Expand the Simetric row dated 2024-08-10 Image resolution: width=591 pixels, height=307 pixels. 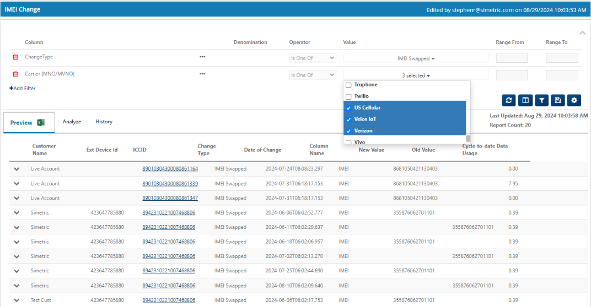point(17,286)
